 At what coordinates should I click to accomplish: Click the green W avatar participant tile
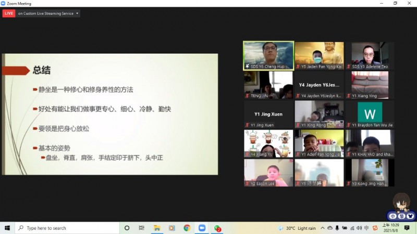click(x=370, y=112)
